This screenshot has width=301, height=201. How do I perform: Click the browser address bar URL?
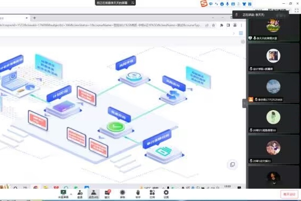tap(100, 25)
